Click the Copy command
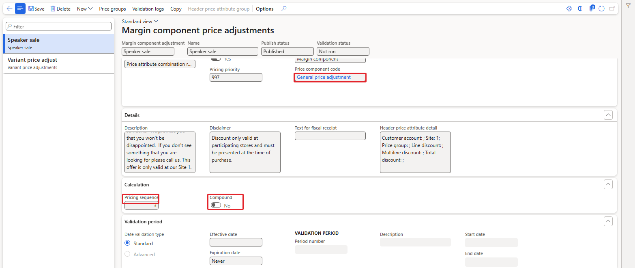 (176, 9)
